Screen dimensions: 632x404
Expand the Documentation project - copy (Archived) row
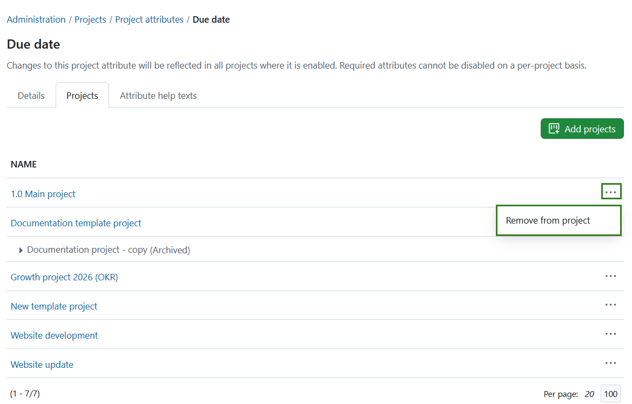21,250
